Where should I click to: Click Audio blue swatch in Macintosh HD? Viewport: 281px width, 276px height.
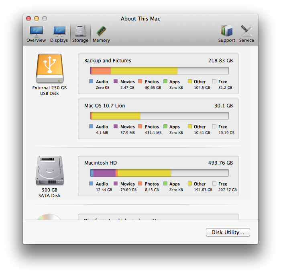coord(91,183)
